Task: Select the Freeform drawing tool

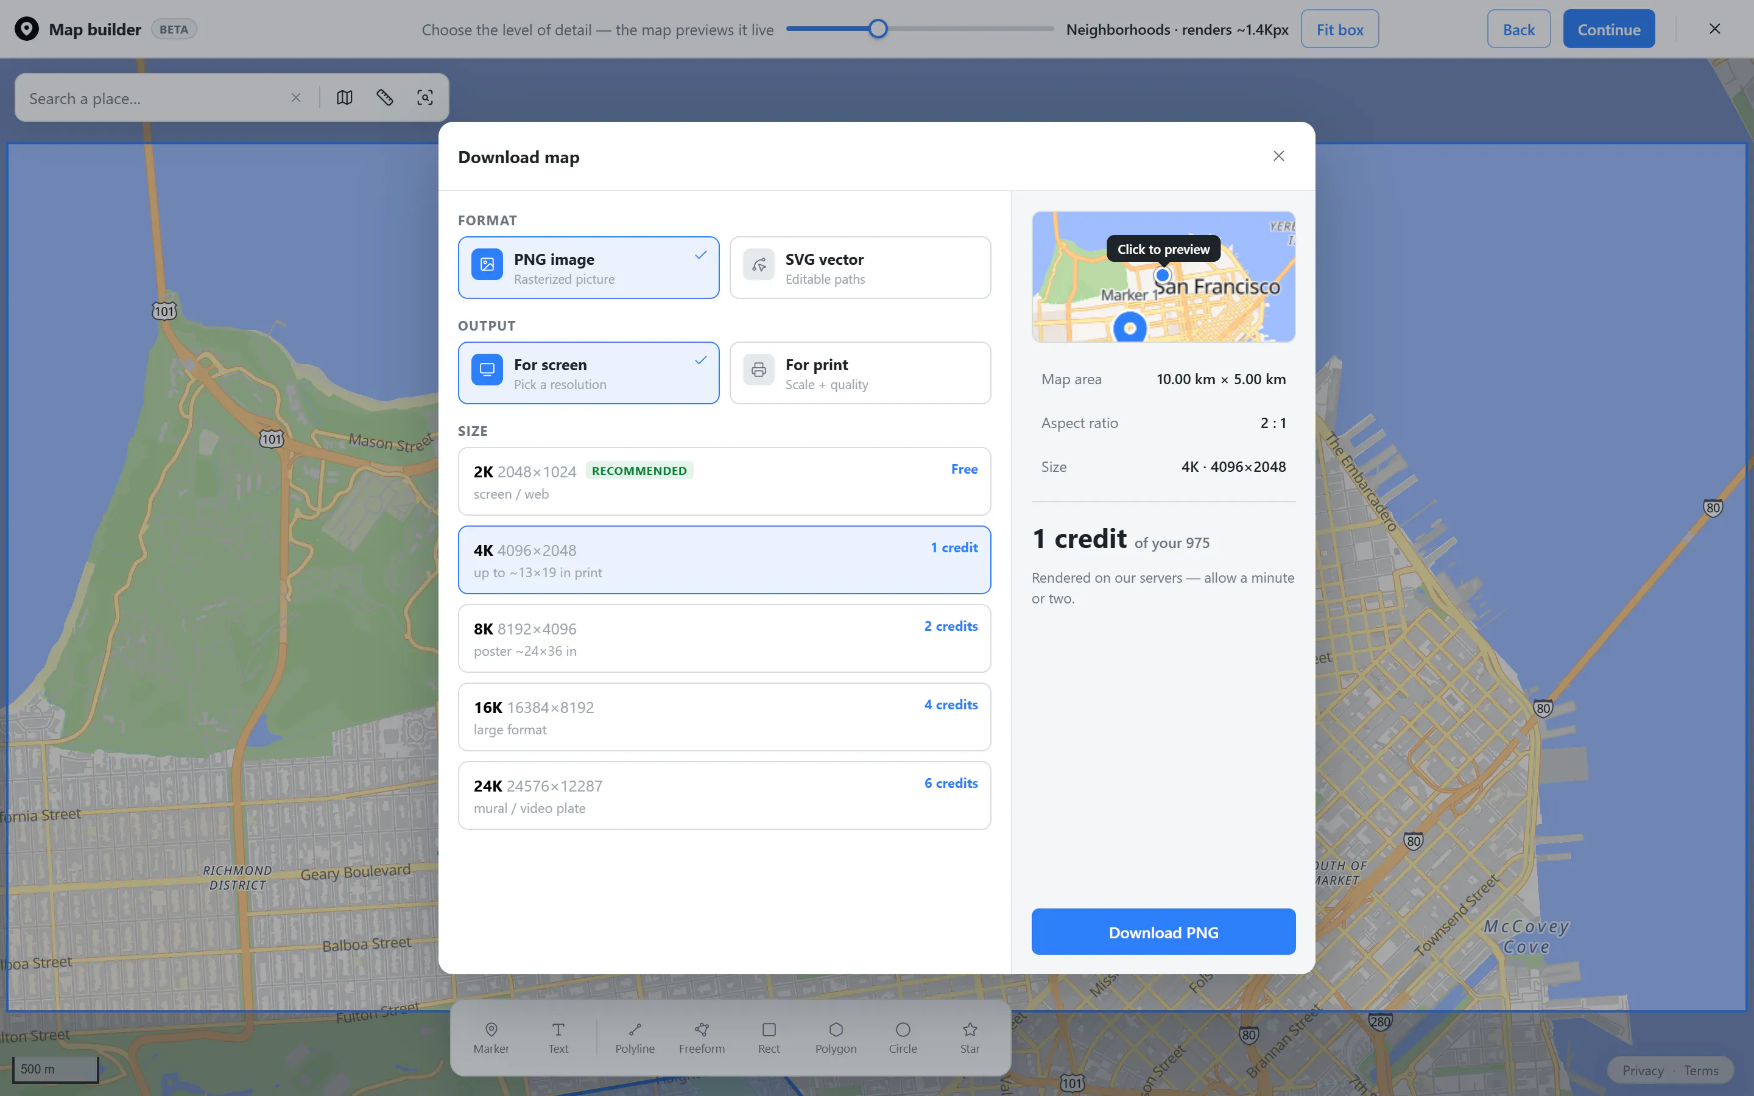Action: 702,1038
